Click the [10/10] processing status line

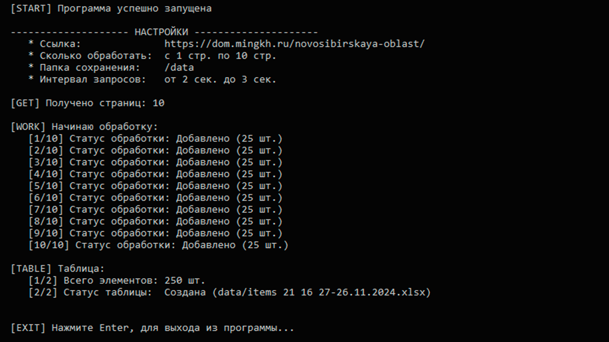[x=158, y=245]
